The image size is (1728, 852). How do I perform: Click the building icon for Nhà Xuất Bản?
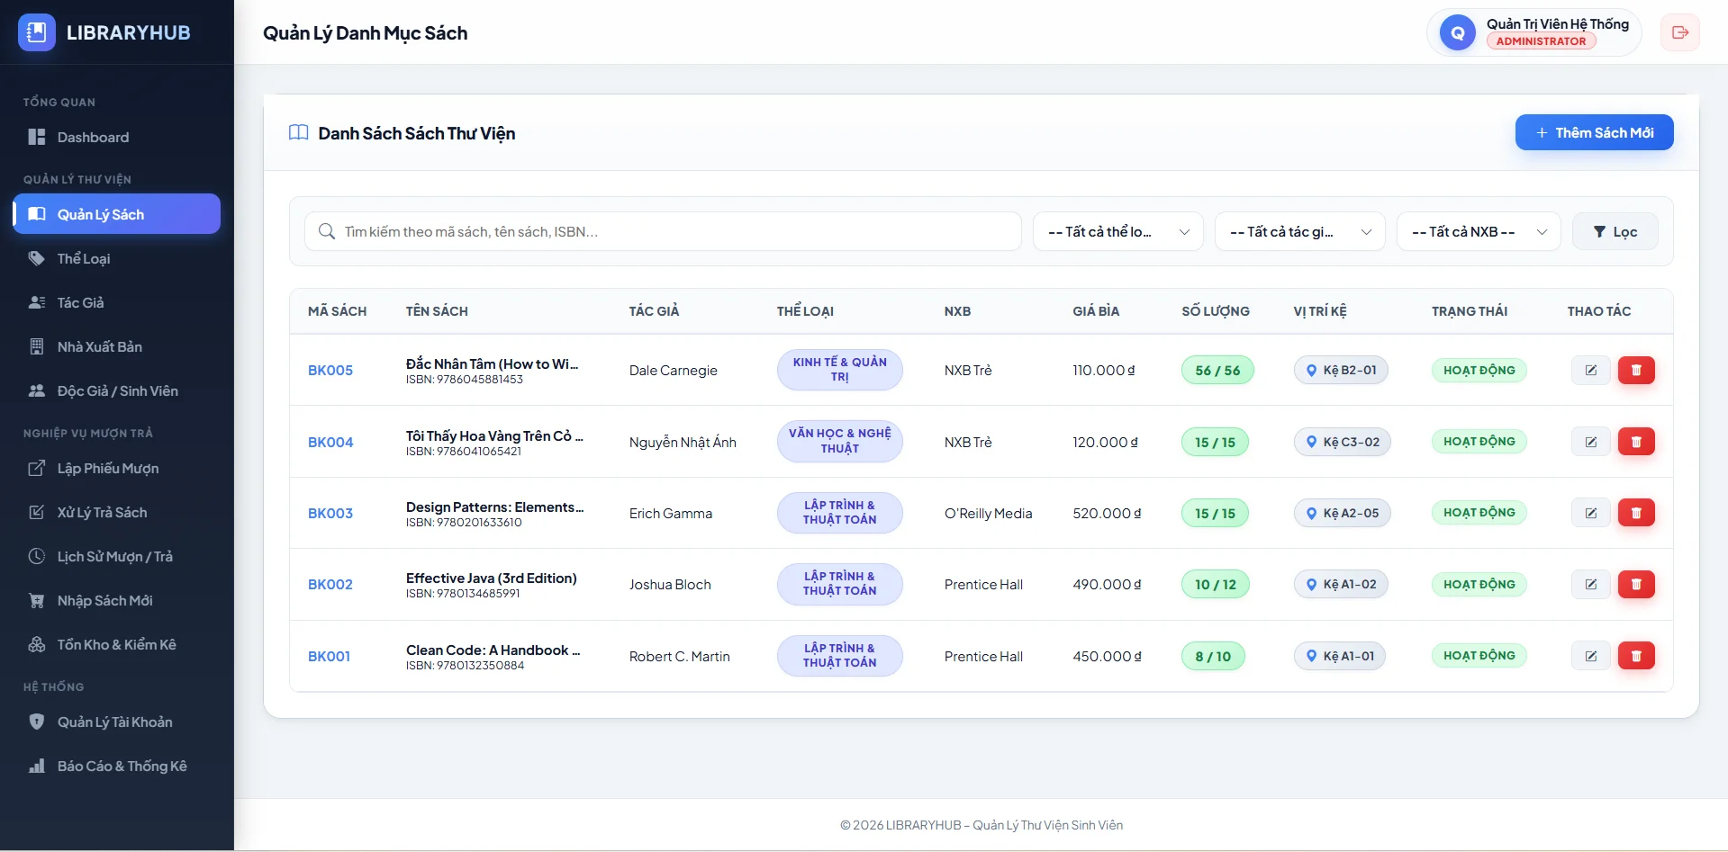coord(37,346)
